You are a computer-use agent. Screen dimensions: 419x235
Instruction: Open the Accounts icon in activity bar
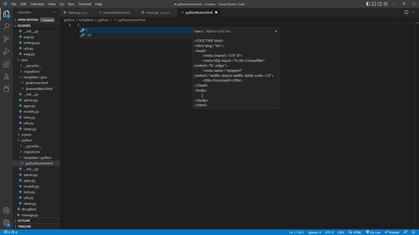click(x=6, y=210)
